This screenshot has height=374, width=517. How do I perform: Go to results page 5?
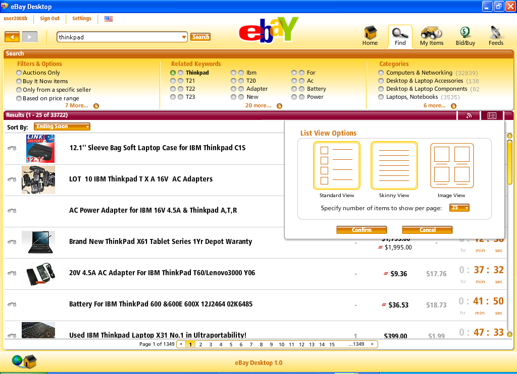231,345
